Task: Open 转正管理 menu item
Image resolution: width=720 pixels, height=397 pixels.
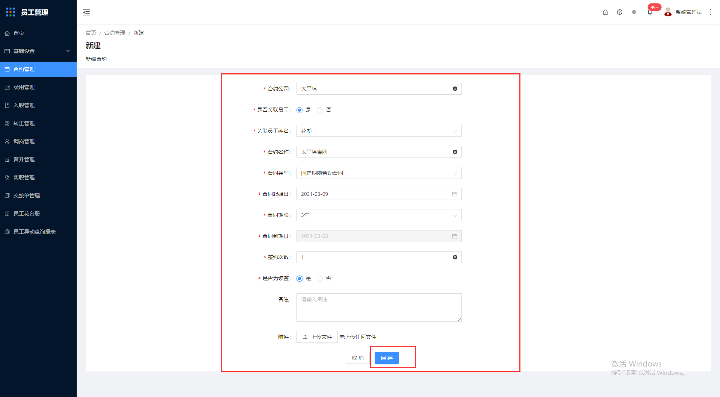Action: tap(38, 123)
